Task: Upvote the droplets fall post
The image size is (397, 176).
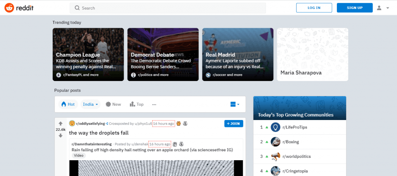Action: click(x=60, y=124)
